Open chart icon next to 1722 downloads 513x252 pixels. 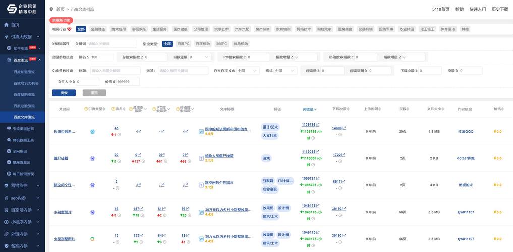[x=344, y=155]
